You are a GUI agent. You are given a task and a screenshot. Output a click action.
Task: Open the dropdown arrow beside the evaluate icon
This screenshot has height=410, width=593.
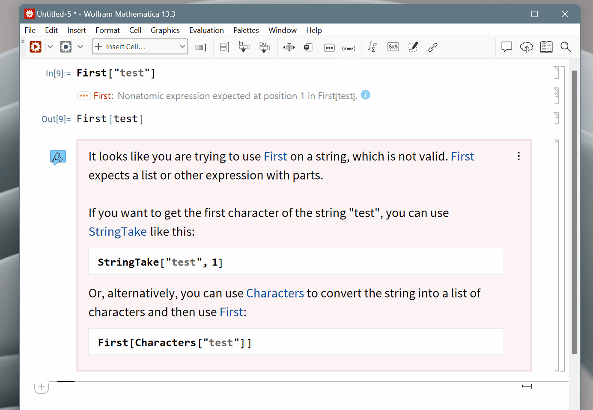[50, 47]
